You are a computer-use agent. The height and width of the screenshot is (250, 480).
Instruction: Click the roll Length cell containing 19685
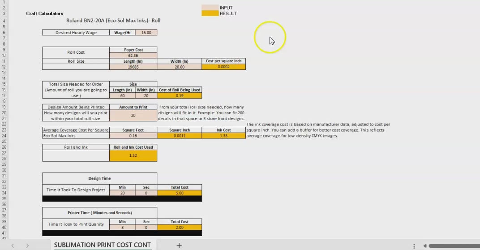[x=133, y=67]
